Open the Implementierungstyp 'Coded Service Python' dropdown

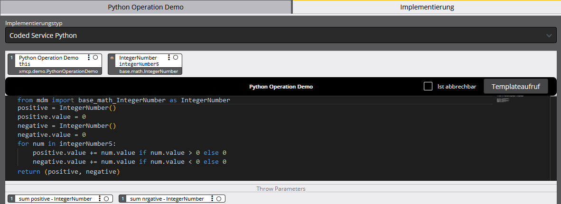pyautogui.click(x=275, y=35)
